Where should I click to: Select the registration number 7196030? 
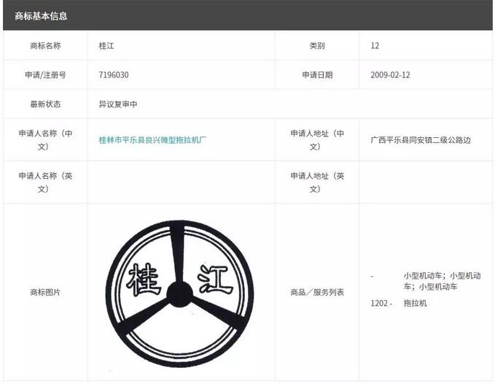(114, 74)
